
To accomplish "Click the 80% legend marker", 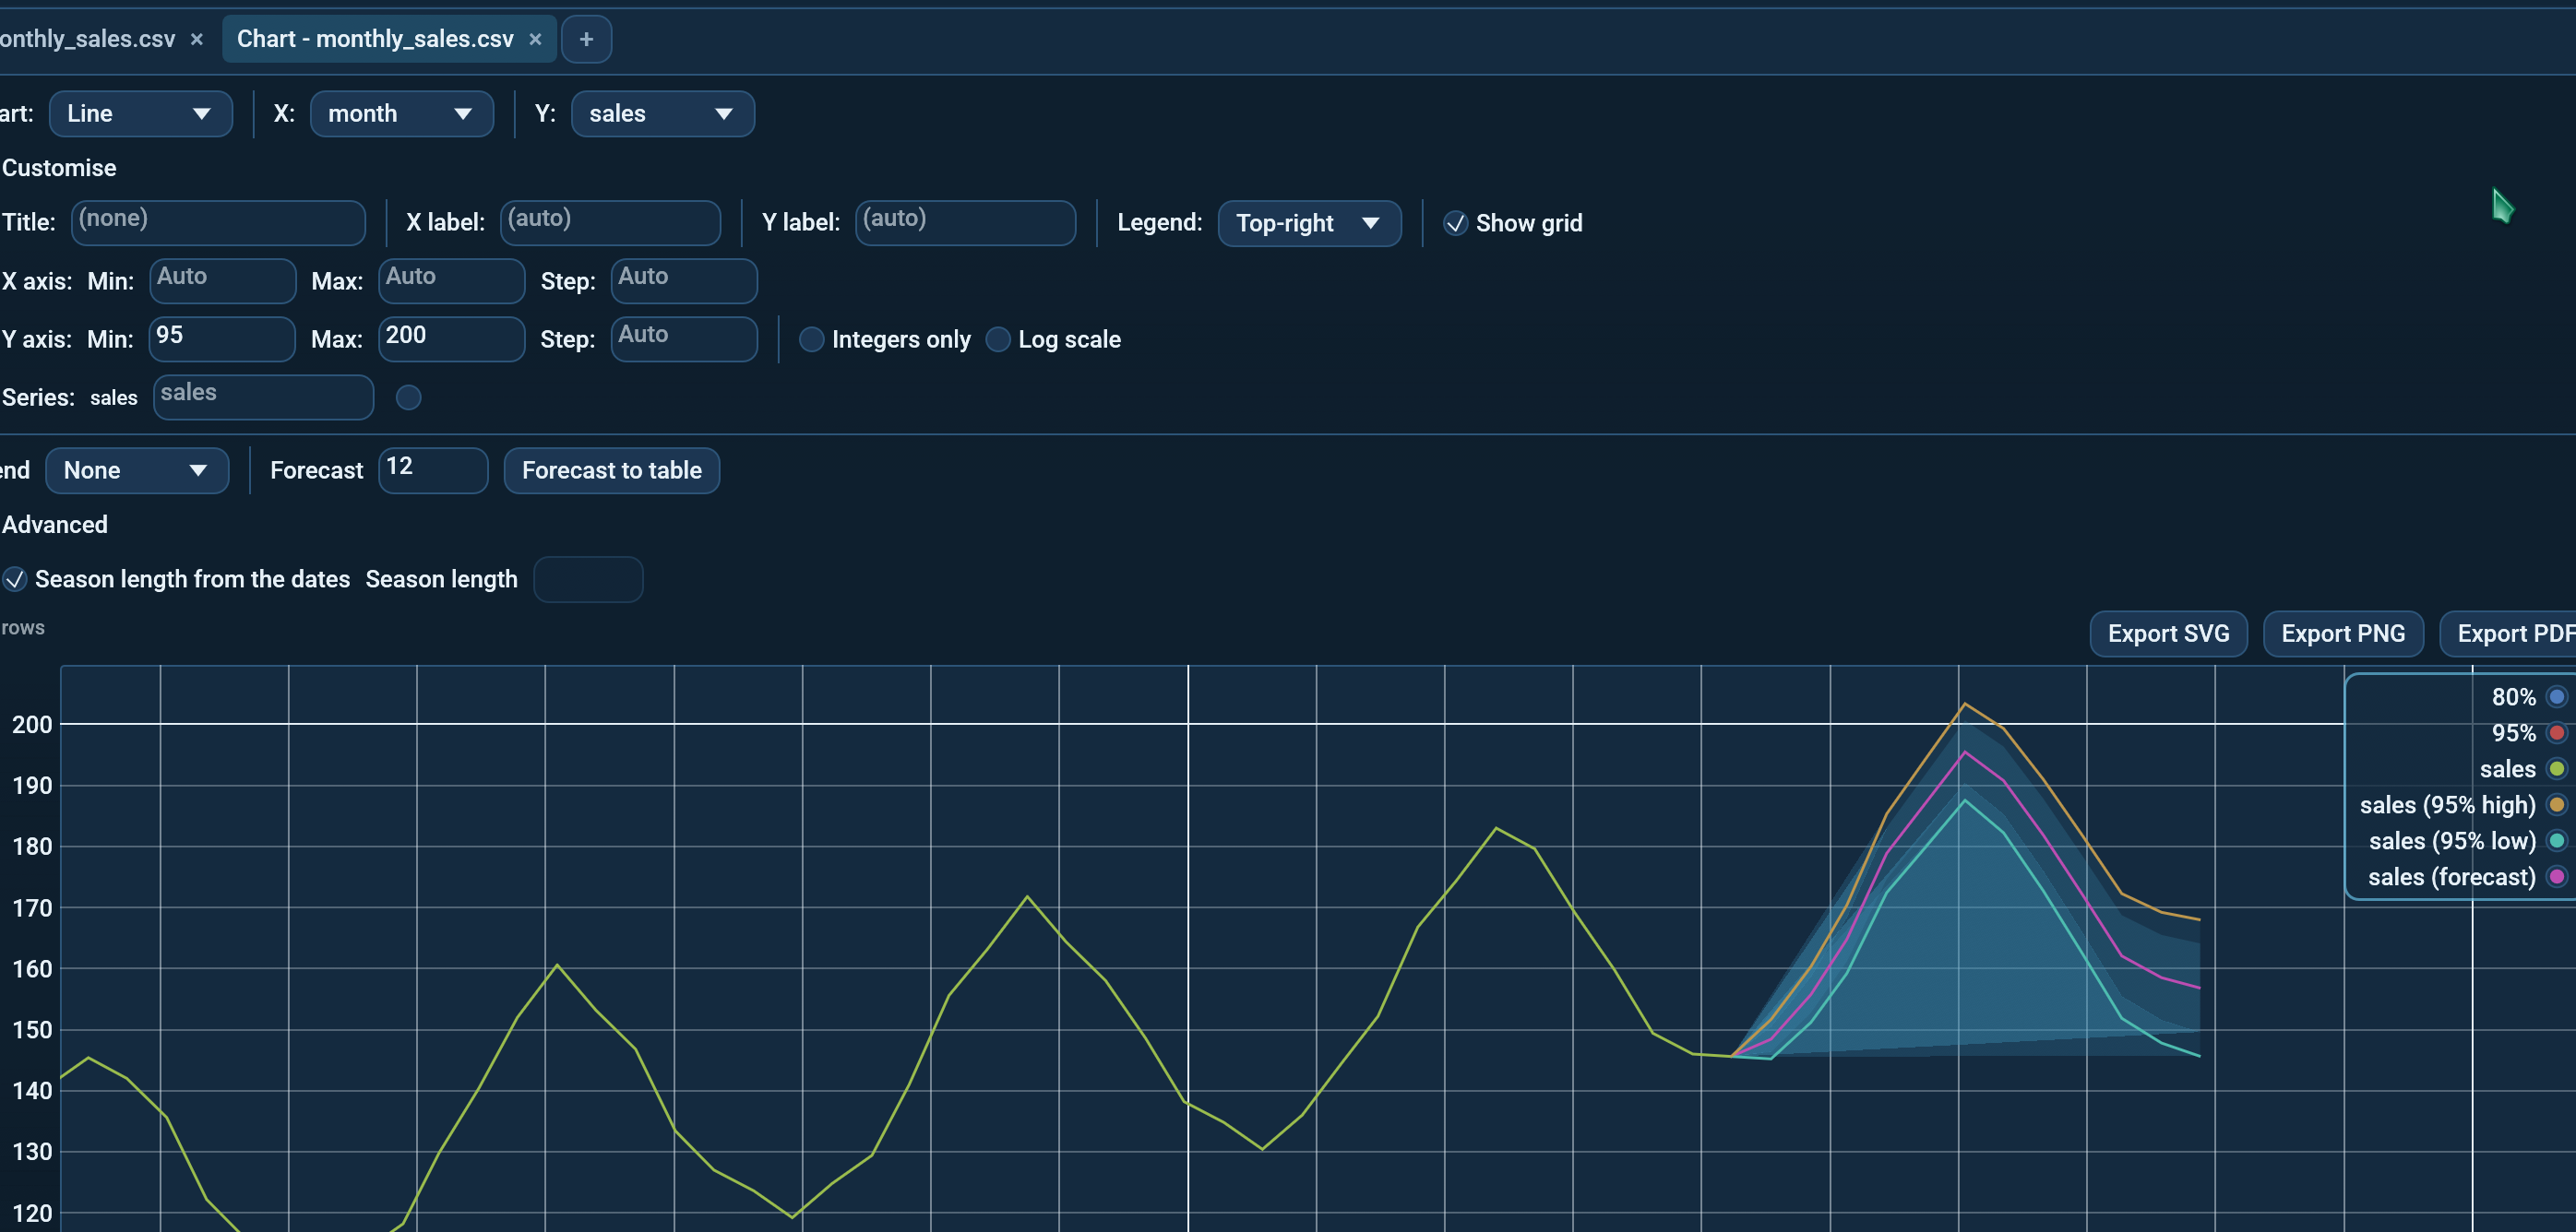I will point(2556,696).
